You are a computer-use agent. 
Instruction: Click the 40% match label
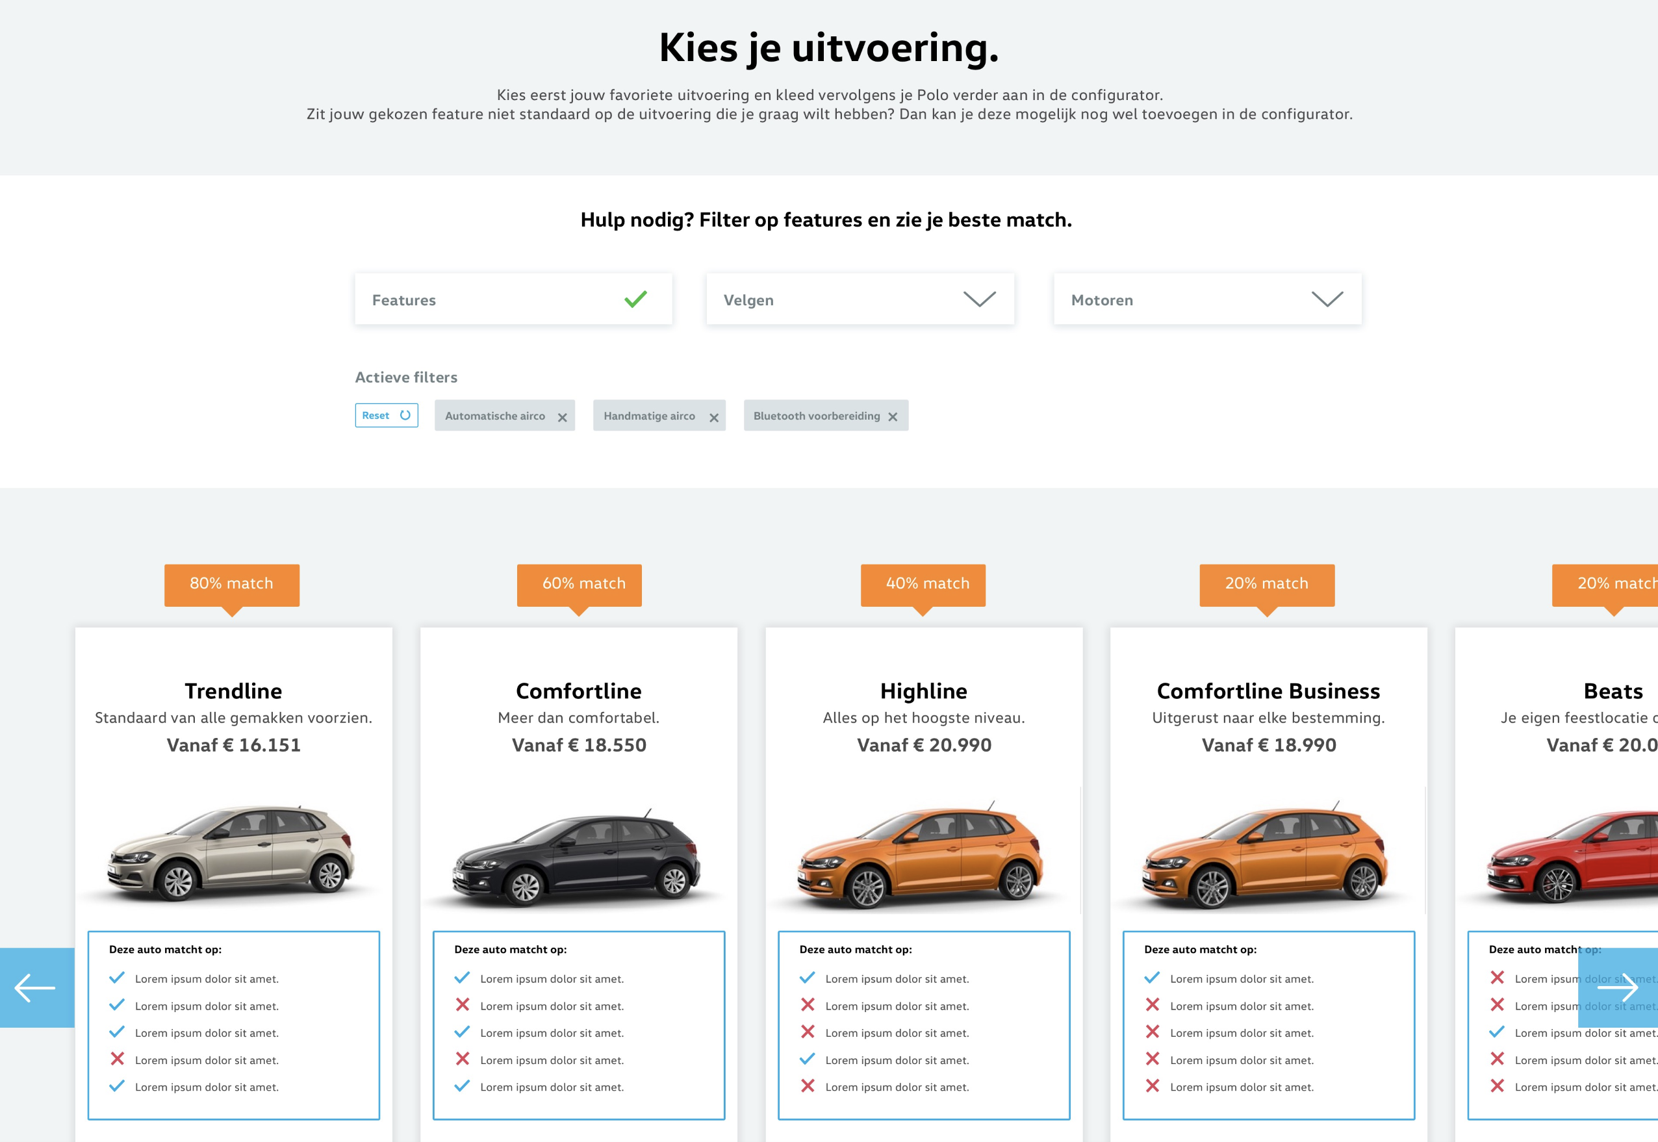coord(927,584)
